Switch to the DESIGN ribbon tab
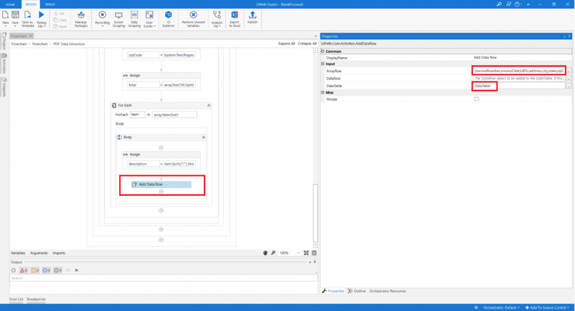The height and width of the screenshot is (311, 575). [30, 4]
